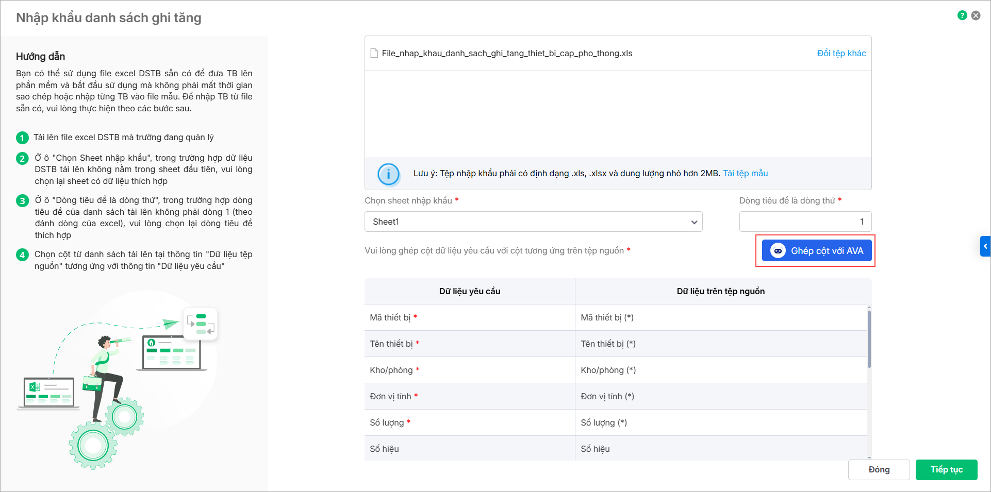Screen dimensions: 991x492
Task: Choose source column for Kho/phòng
Action: pos(720,370)
